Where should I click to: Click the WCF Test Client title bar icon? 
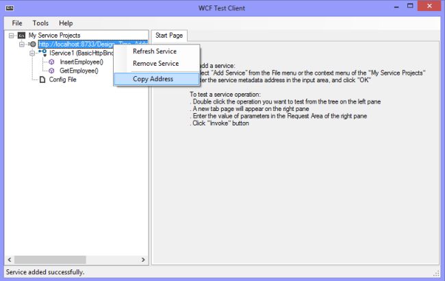[x=10, y=8]
